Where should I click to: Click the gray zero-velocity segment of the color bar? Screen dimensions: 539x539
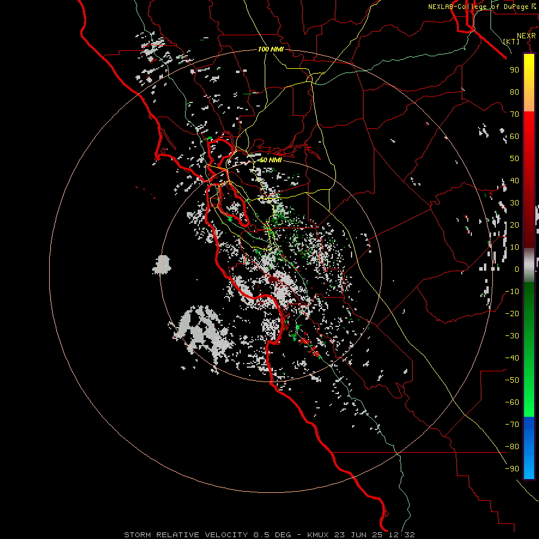529,265
